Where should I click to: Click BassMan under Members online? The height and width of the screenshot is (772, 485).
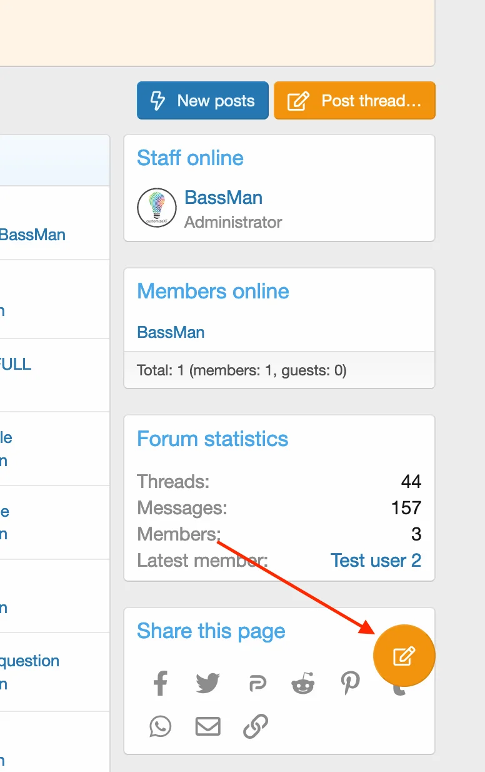pyautogui.click(x=171, y=332)
